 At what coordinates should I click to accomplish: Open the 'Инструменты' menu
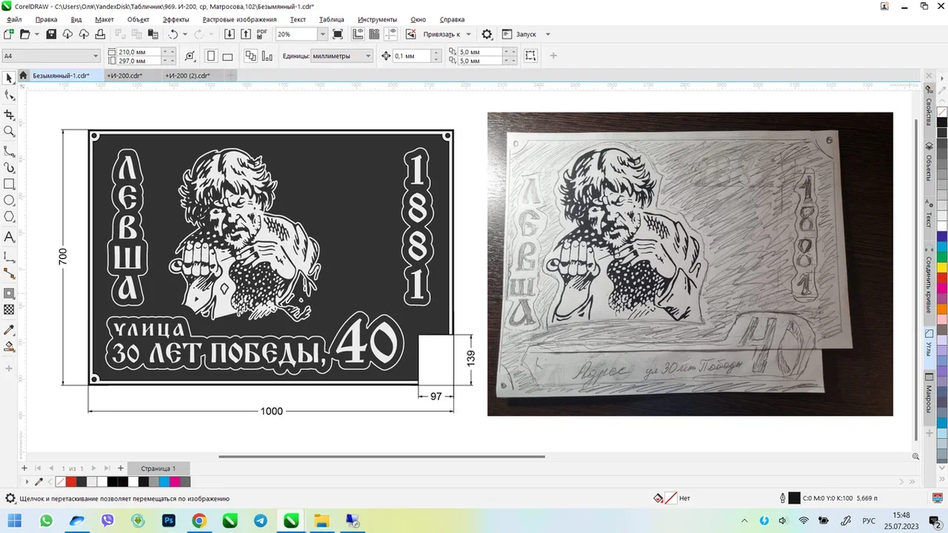[x=378, y=19]
